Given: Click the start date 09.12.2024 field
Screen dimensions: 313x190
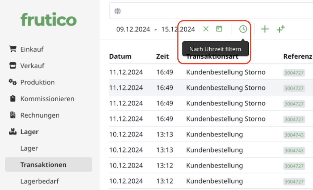Looking at the screenshot, I should [x=133, y=29].
